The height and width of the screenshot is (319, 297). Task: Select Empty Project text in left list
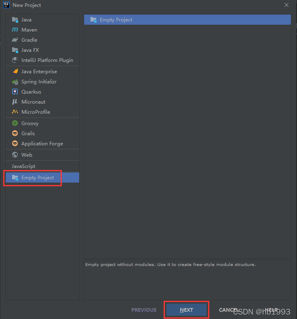click(x=38, y=178)
